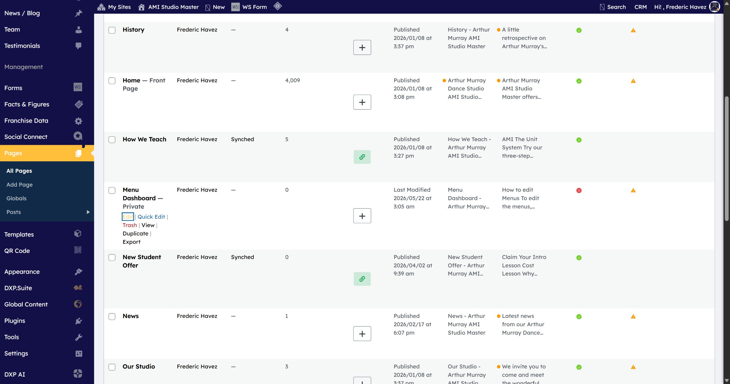Open the diamond icon in the top admin bar
Image resolution: width=730 pixels, height=384 pixels.
[277, 6]
